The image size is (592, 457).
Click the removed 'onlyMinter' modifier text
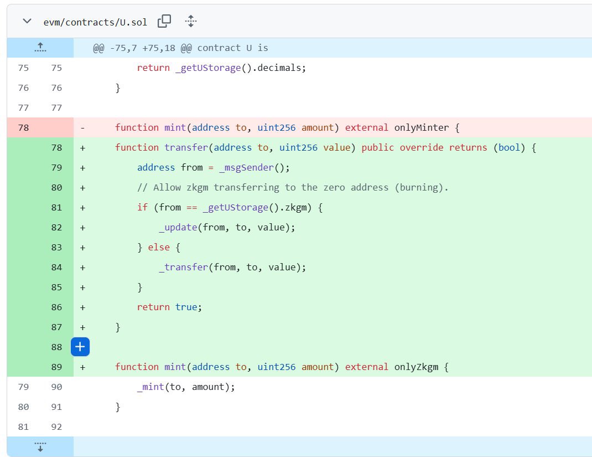pyautogui.click(x=422, y=128)
